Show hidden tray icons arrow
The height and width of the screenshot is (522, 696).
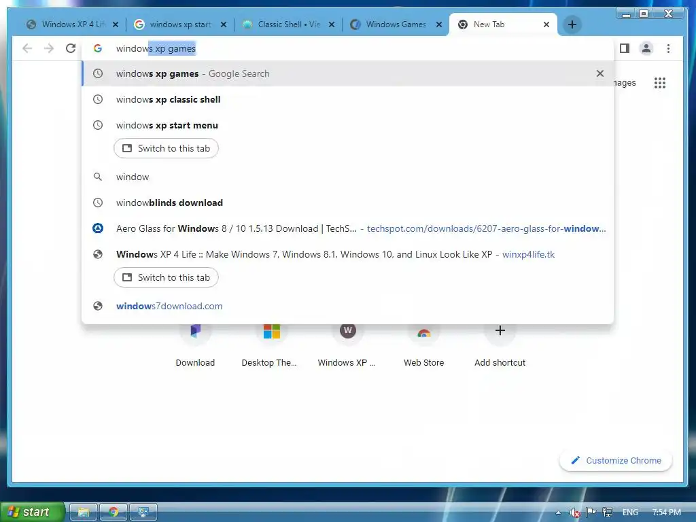coord(559,512)
